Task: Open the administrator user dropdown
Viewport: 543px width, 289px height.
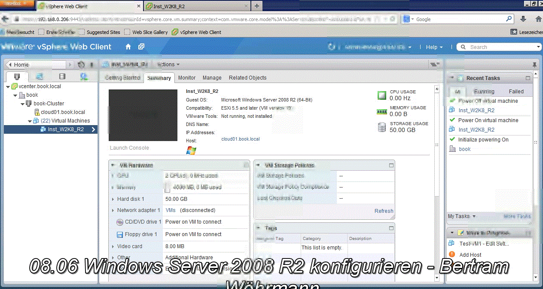Action: [x=378, y=47]
